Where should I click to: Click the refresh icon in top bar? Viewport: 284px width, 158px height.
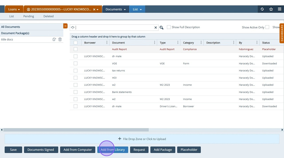pos(262,9)
